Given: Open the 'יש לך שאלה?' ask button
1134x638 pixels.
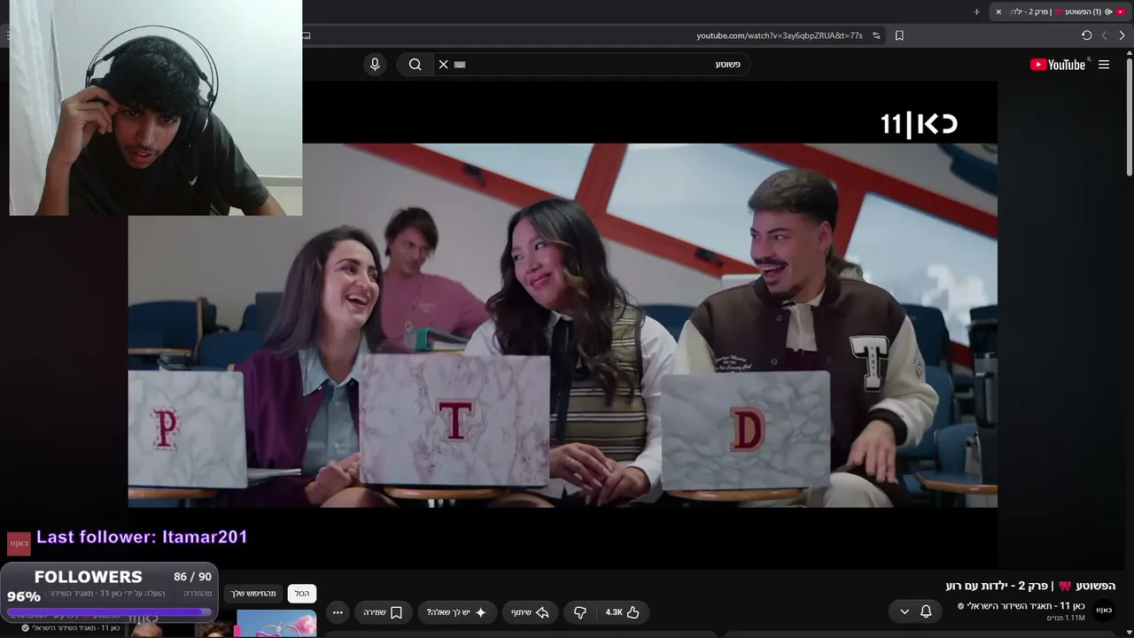Looking at the screenshot, I should point(457,612).
